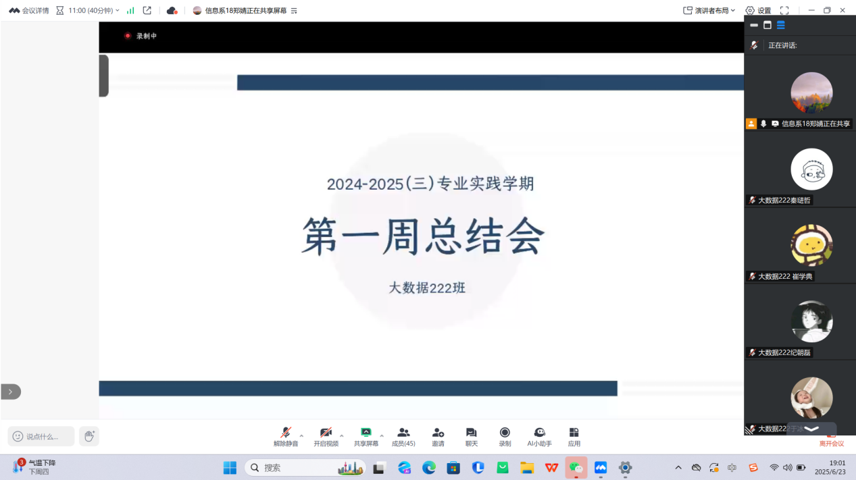Open WeChat from the taskbar
Screen dimensions: 856x480
[x=576, y=467]
